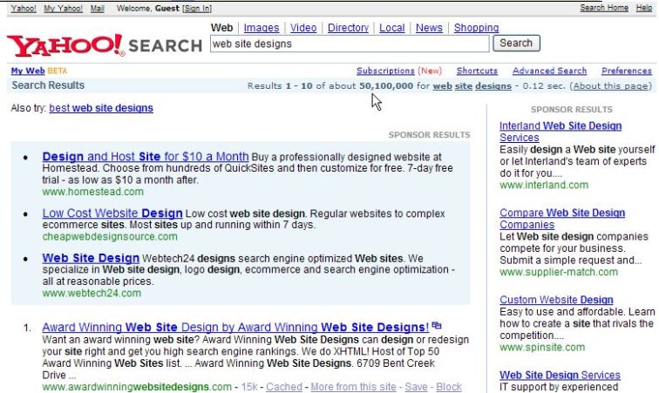Screen dimensions: 659x393
Task: Open the 'Low Cost Website Design' sponsor link
Action: point(112,213)
